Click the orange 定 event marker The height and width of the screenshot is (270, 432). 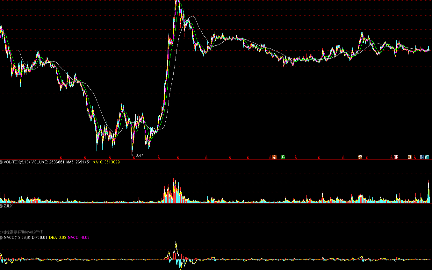(275, 157)
